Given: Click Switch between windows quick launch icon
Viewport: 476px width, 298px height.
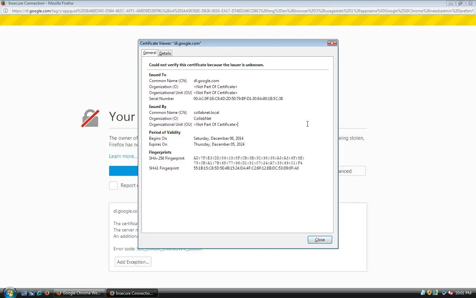Looking at the screenshot, I should point(32,293).
